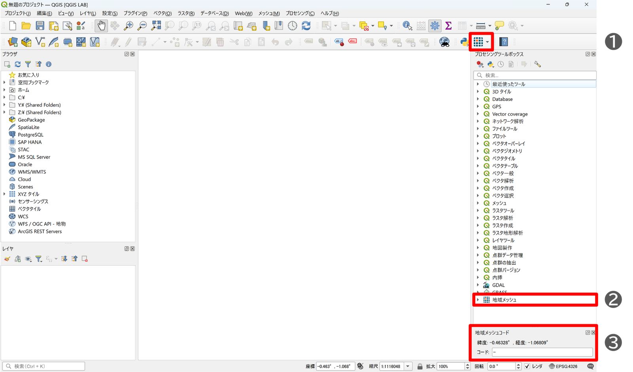The width and height of the screenshot is (633, 372).
Task: Toggle the scale lock icon in status bar
Action: (420, 366)
